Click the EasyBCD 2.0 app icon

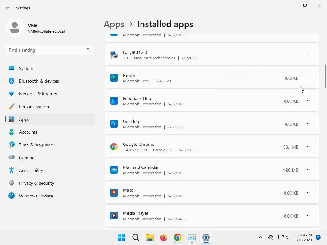click(x=114, y=55)
